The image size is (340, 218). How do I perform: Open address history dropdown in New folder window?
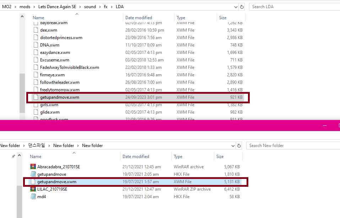[233, 146]
